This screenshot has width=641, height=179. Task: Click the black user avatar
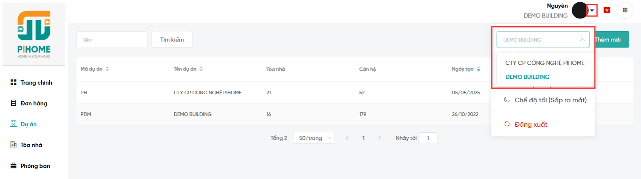point(579,10)
